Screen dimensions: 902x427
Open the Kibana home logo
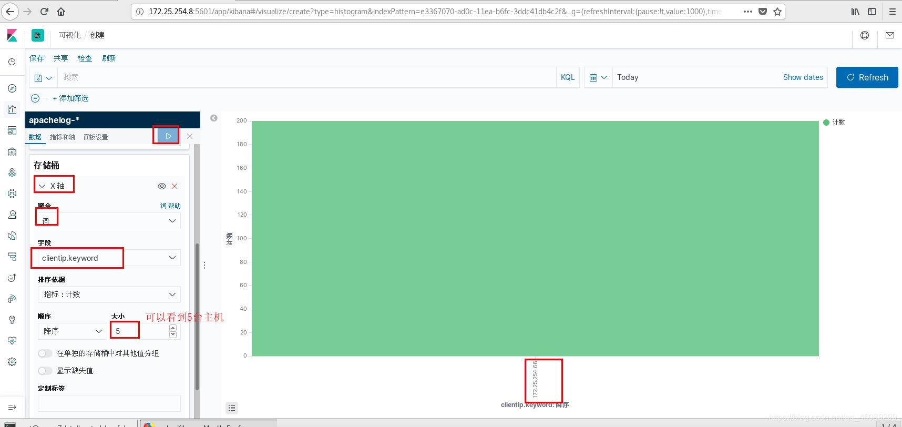coord(12,35)
